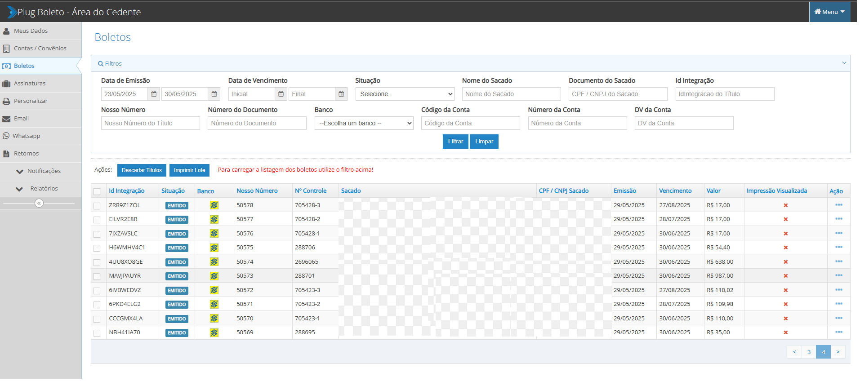Image resolution: width=860 pixels, height=390 pixels.
Task: Open the Menu dropdown in top bar
Action: [x=829, y=12]
